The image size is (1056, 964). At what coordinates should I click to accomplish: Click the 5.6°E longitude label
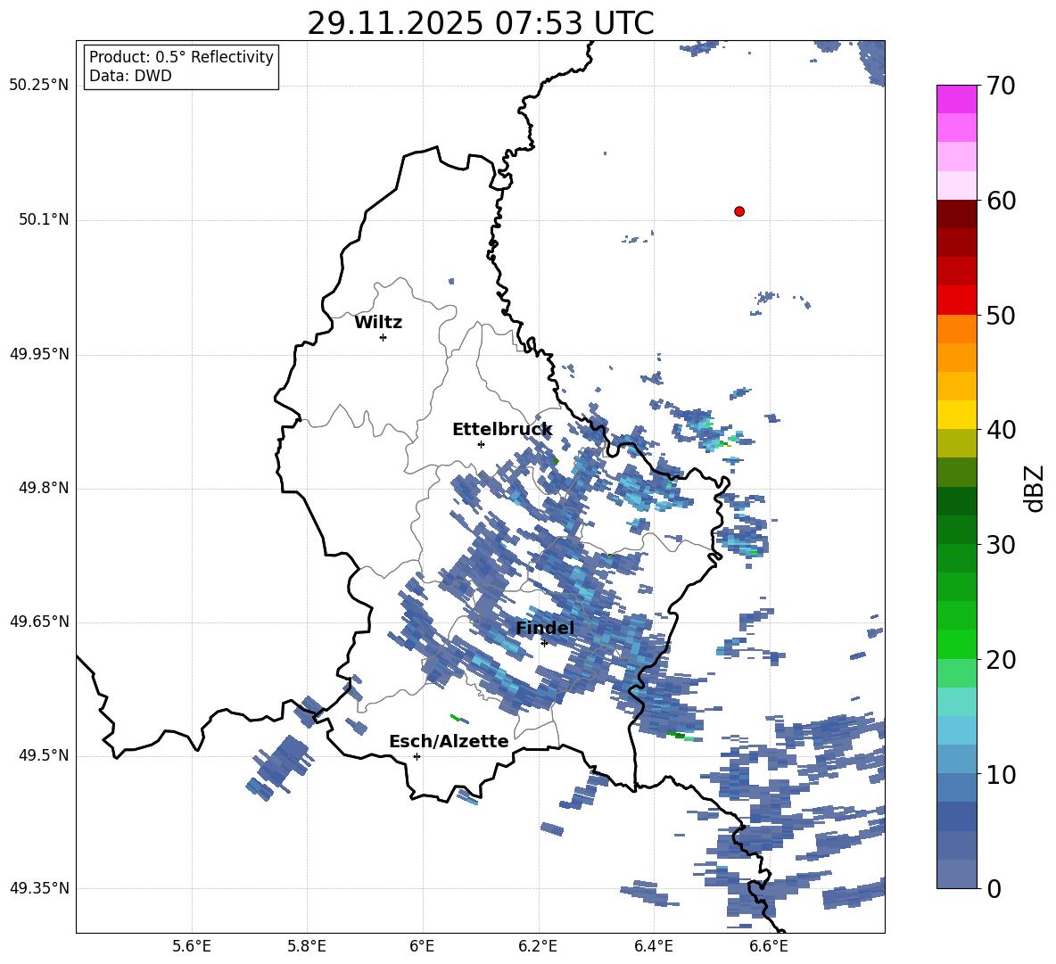pyautogui.click(x=192, y=946)
